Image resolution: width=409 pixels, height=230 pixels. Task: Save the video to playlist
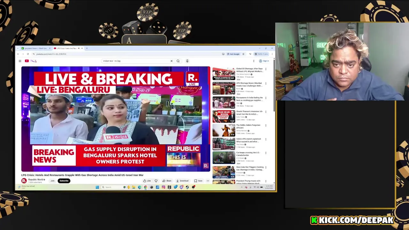[x=198, y=181]
